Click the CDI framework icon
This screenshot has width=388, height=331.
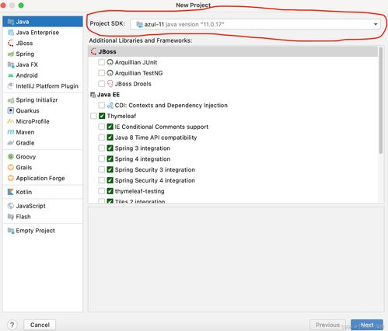(x=110, y=105)
